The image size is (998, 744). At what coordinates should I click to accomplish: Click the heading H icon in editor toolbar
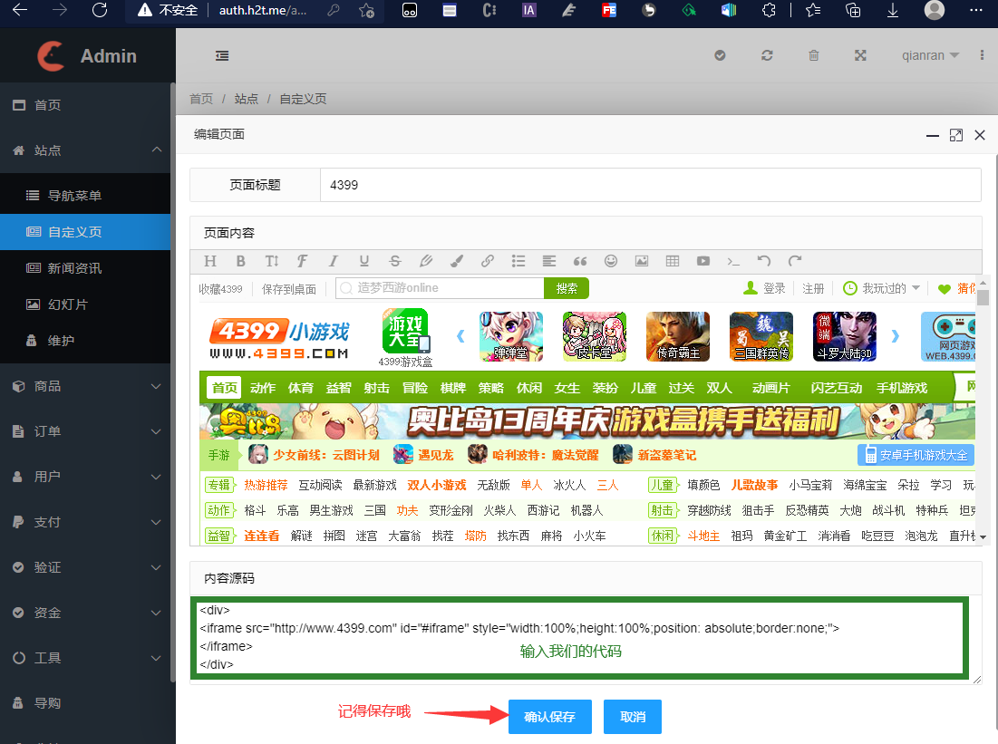[x=210, y=261]
